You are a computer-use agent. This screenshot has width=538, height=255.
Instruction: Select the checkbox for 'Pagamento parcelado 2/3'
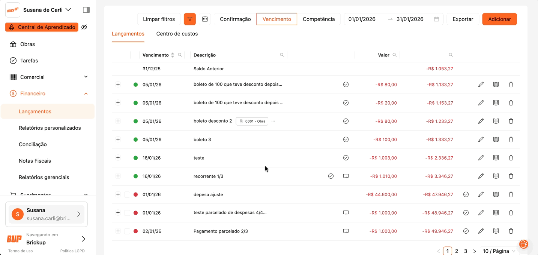coord(127,231)
